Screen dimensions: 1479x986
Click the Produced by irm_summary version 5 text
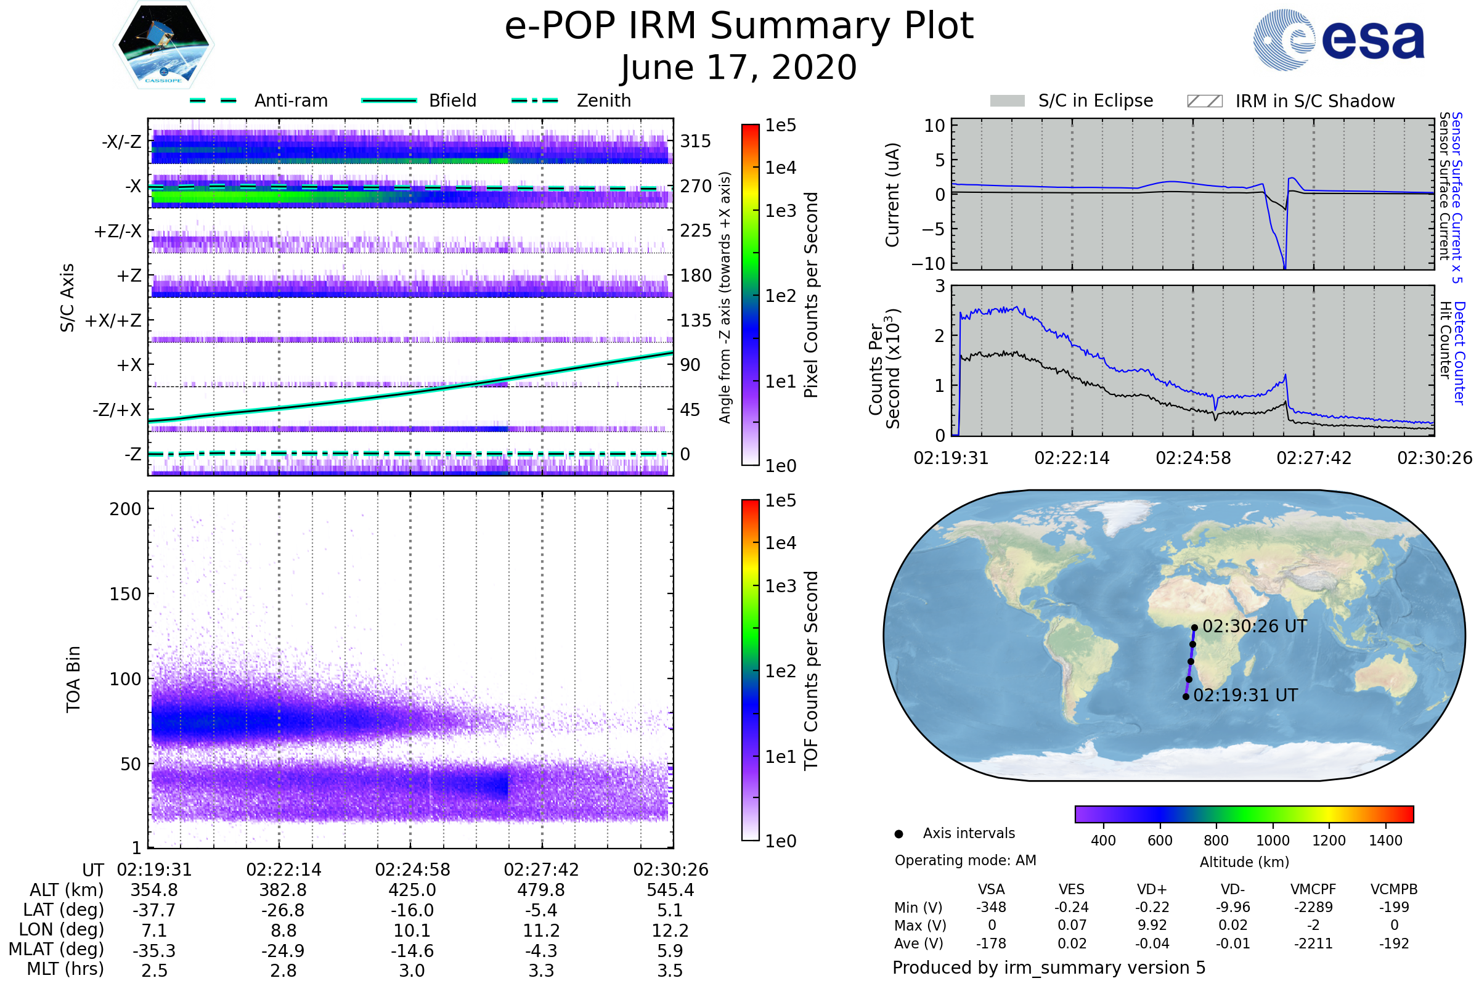click(1048, 968)
